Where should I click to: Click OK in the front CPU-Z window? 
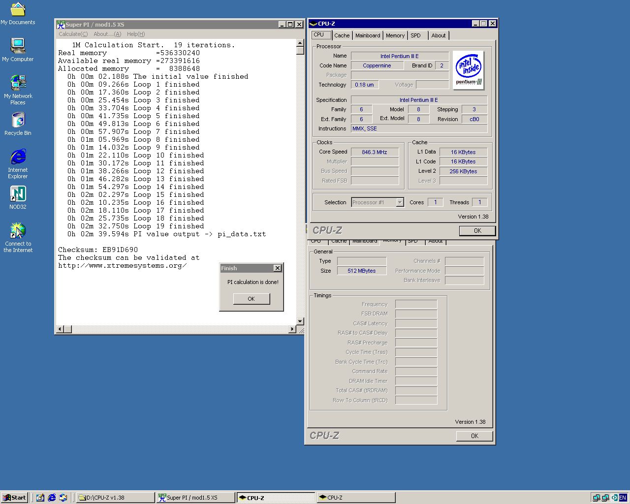pos(477,230)
